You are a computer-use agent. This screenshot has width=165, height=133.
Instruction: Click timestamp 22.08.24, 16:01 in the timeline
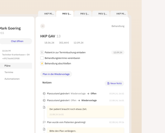[116, 100]
